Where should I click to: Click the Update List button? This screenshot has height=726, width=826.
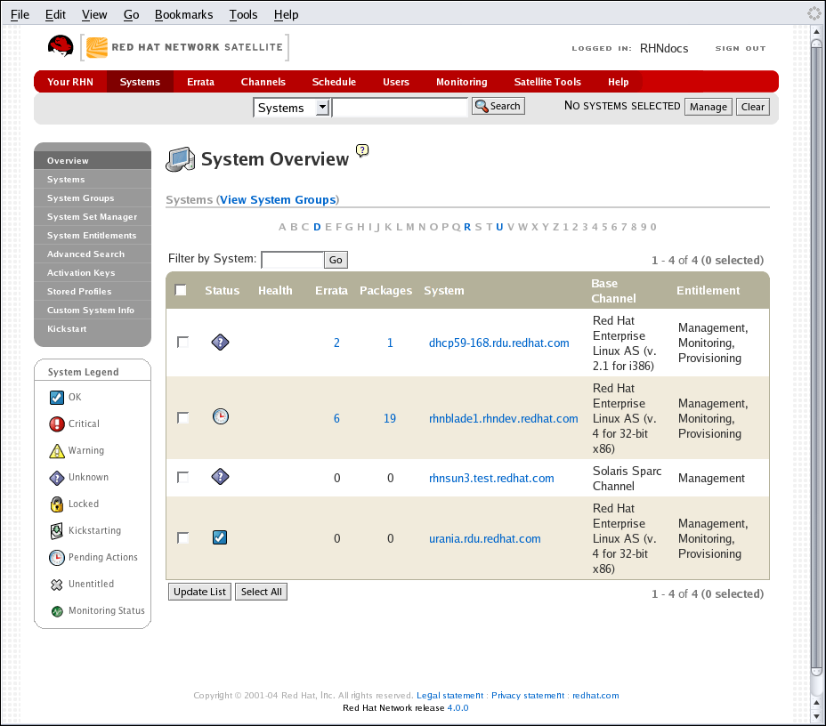click(199, 592)
